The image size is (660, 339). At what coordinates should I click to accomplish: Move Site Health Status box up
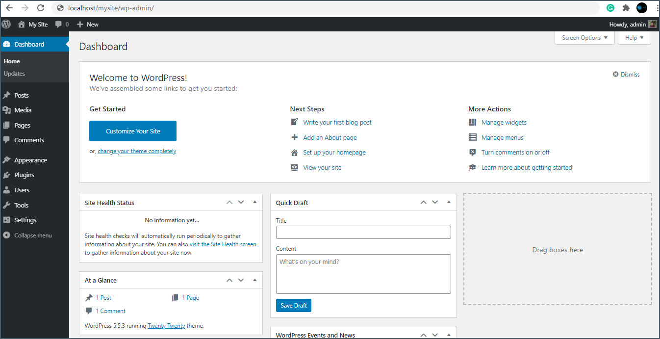tap(229, 202)
